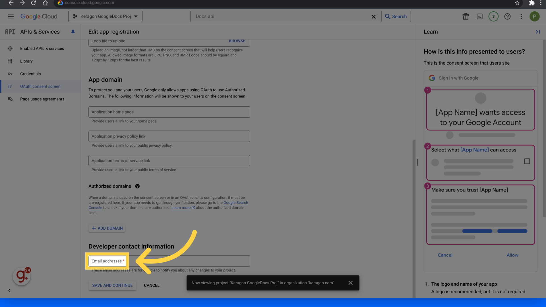Select OAuth consent screen in sidebar
The image size is (546, 307).
coord(40,86)
